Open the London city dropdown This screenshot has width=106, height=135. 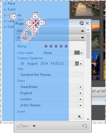point(80,99)
